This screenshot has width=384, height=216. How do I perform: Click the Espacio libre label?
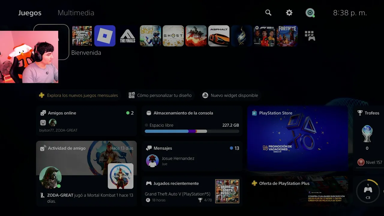(161, 125)
